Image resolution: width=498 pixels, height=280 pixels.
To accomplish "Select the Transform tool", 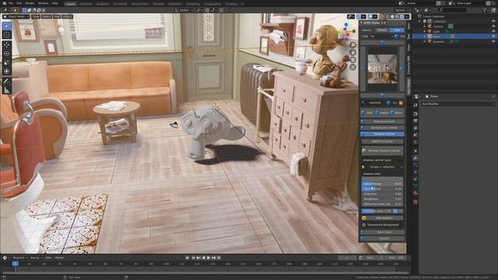I will [7, 72].
